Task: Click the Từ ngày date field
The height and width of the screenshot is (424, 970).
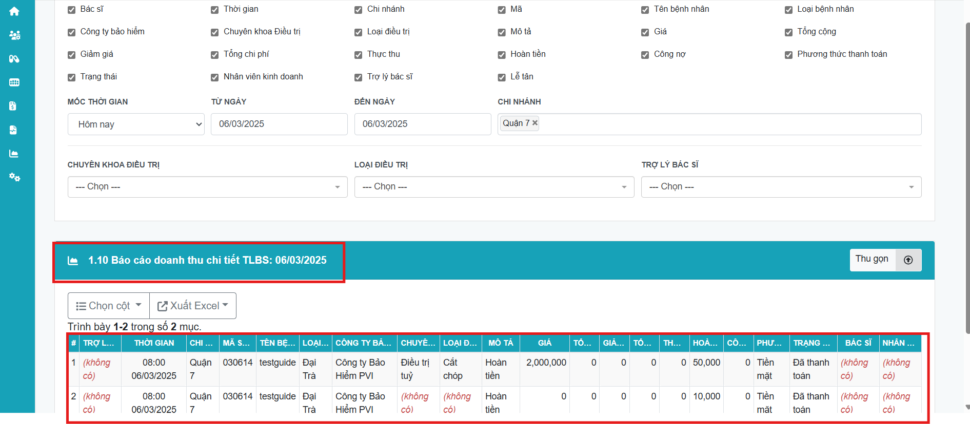Action: click(x=279, y=124)
